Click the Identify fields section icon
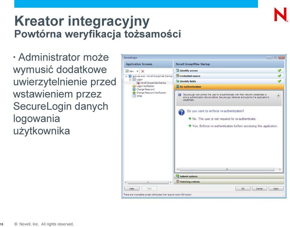Screen dimensions: 290x227 (x=178, y=81)
